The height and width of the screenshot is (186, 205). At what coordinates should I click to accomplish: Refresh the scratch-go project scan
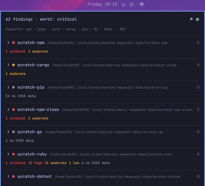(198, 132)
